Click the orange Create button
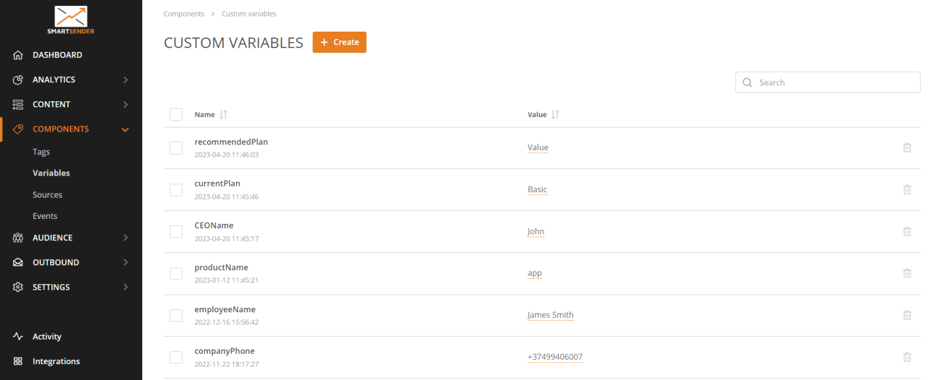 (x=339, y=42)
